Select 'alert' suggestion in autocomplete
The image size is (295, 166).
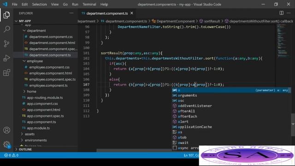coord(231,122)
